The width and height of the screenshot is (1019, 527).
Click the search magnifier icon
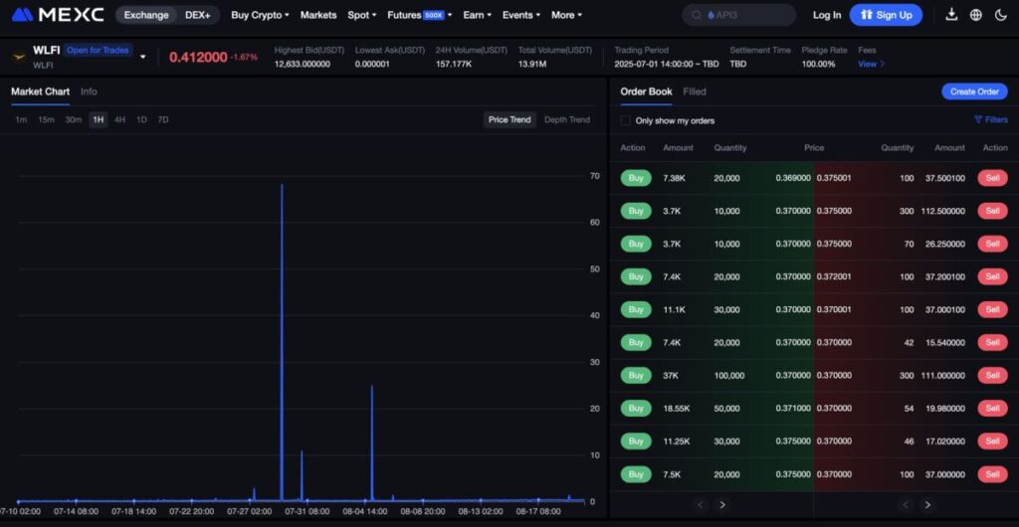[x=697, y=15]
